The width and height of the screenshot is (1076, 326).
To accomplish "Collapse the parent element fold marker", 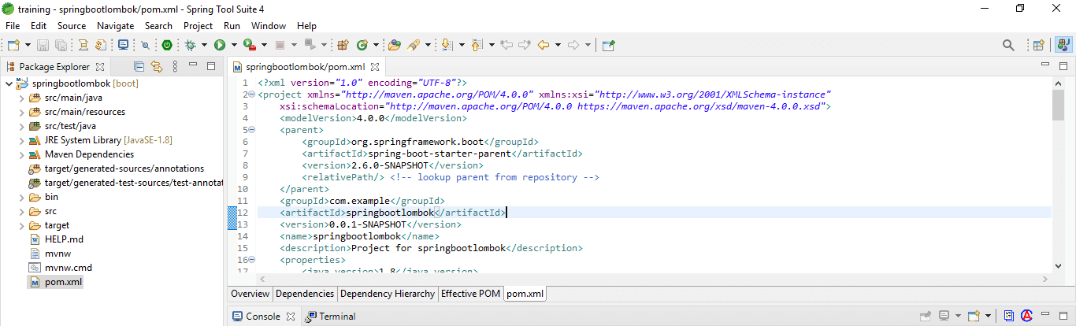I will pos(251,130).
